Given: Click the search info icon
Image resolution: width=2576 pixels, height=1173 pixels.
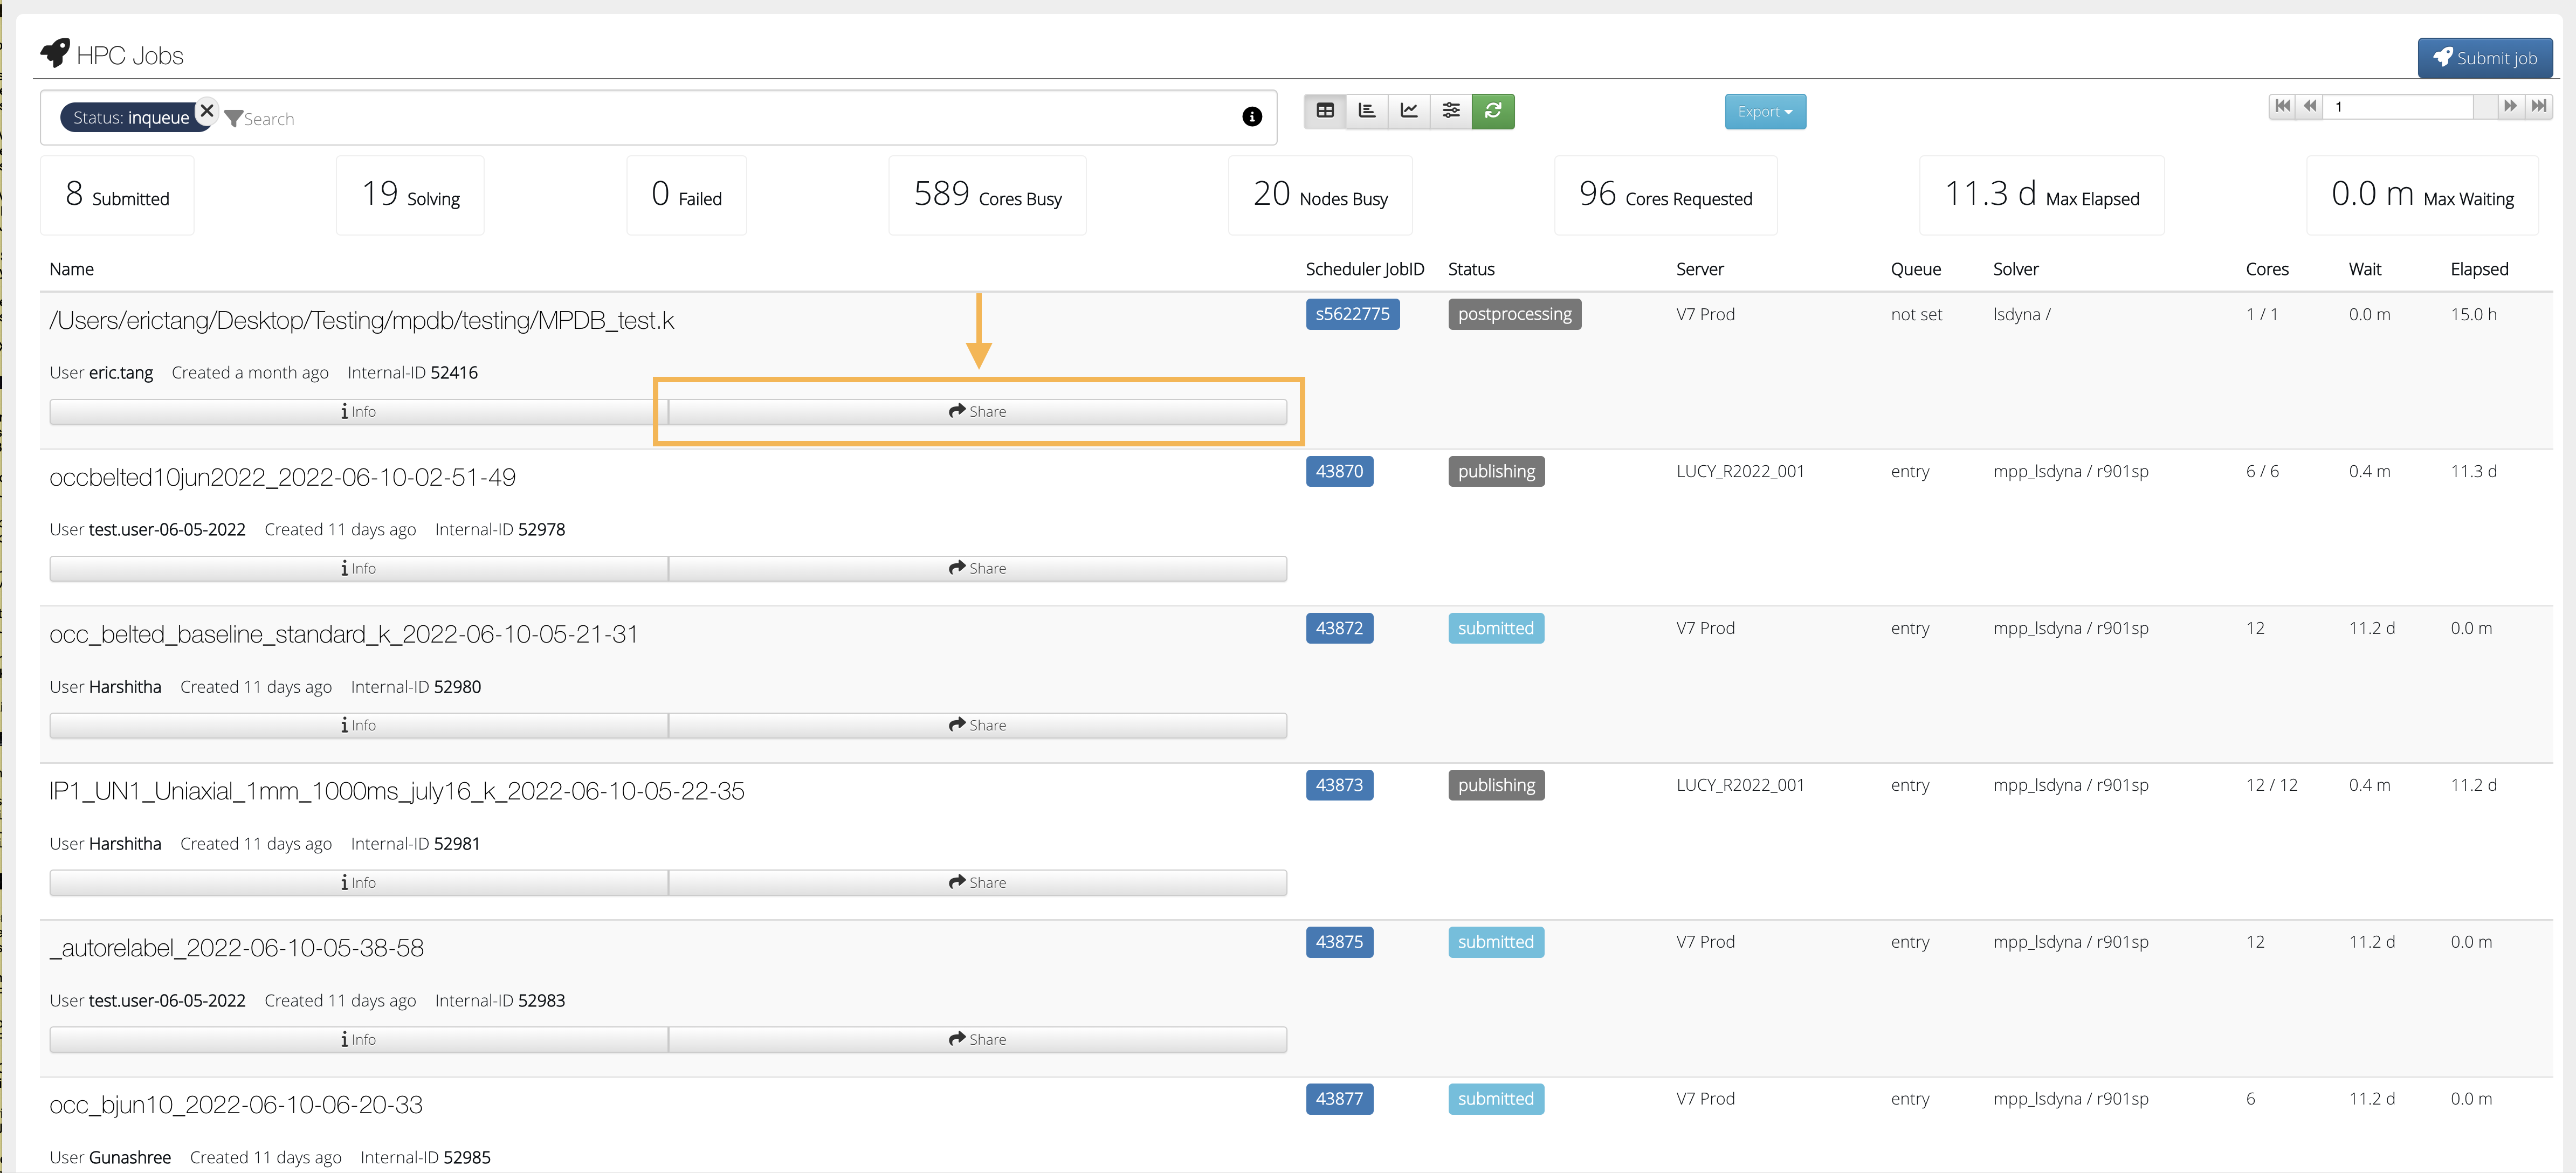Looking at the screenshot, I should pos(1251,117).
